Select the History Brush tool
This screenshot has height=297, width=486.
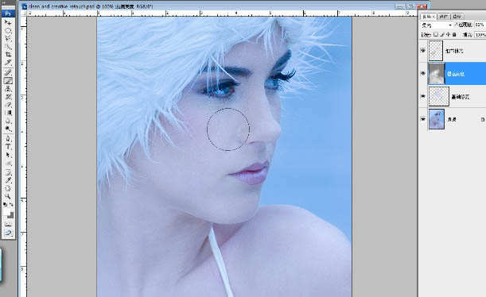click(8, 97)
